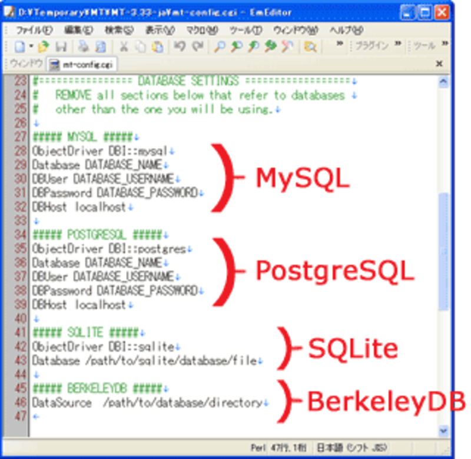Click the Undo arrow icon

180,46
